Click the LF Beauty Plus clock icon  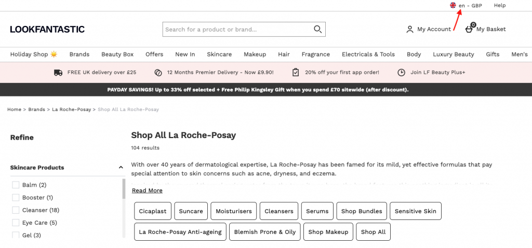coord(402,73)
